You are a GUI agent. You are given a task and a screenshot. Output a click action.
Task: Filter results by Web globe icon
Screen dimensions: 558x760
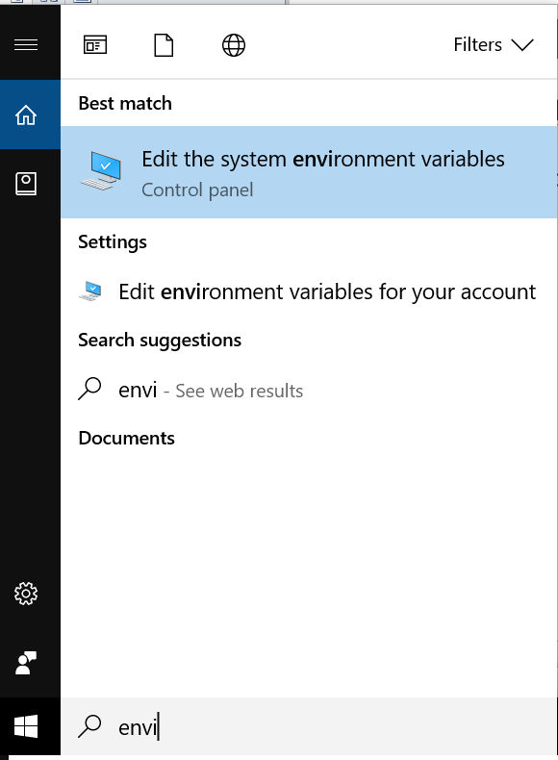(x=234, y=45)
